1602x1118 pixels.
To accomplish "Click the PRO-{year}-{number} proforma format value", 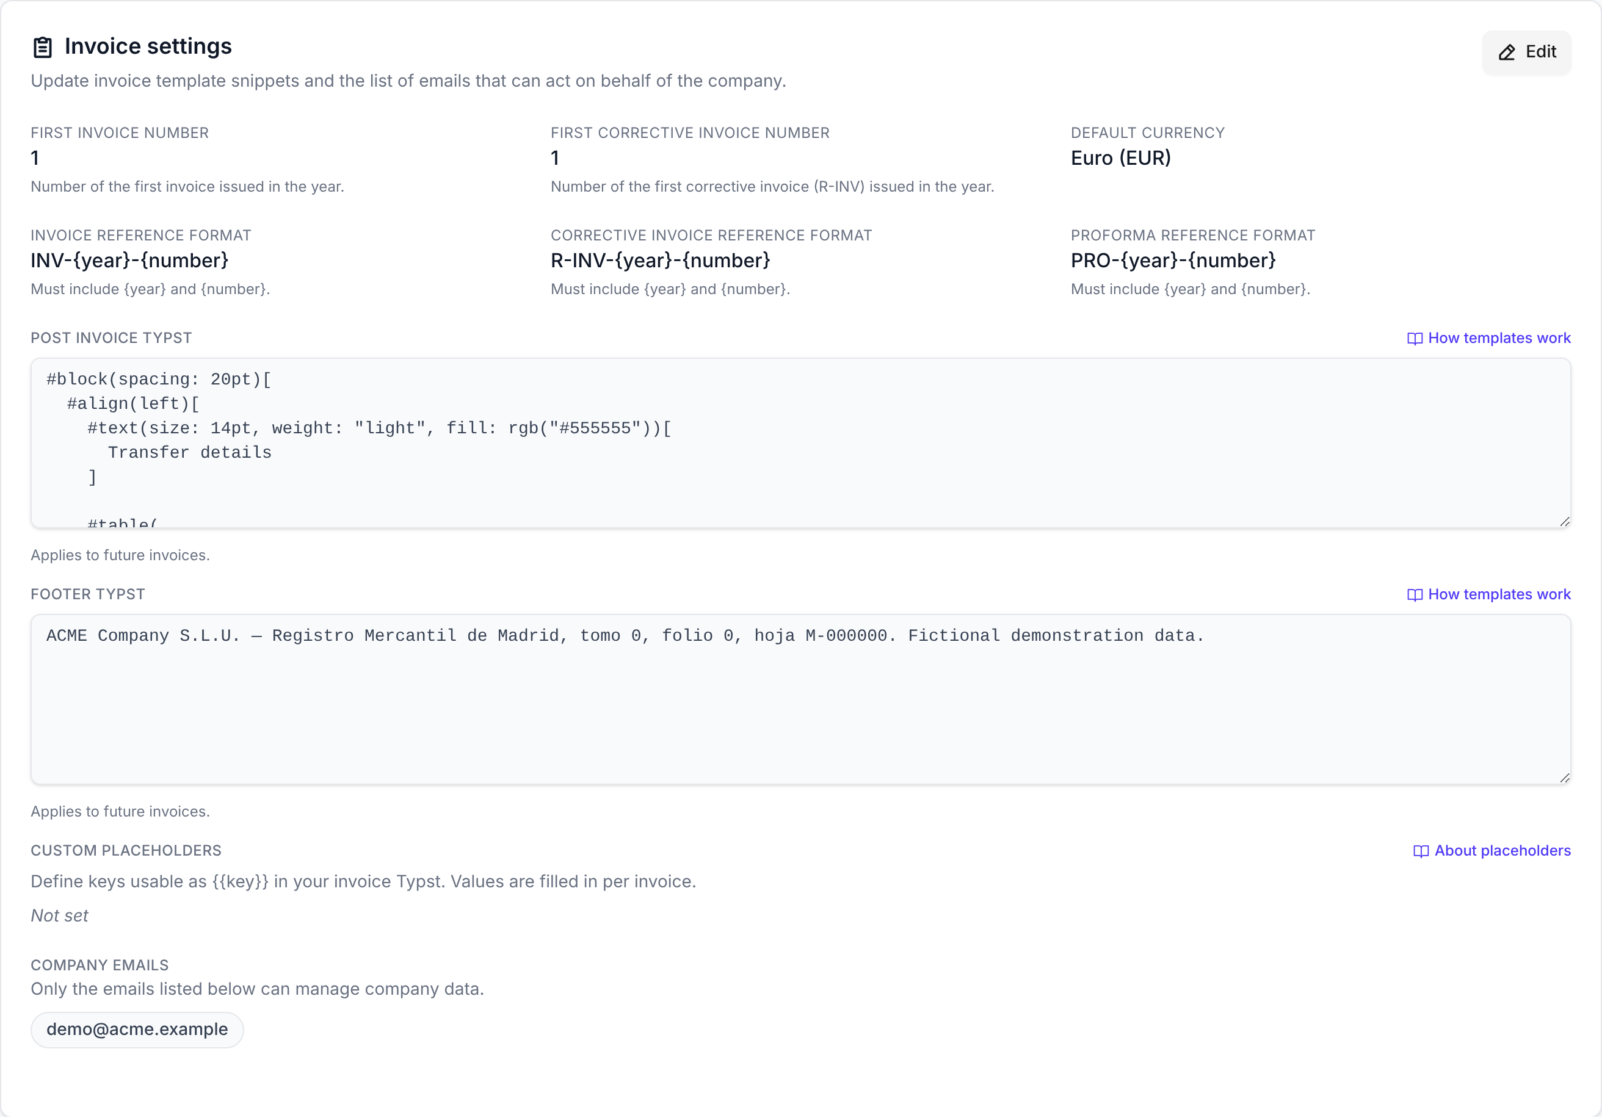I will [x=1173, y=260].
